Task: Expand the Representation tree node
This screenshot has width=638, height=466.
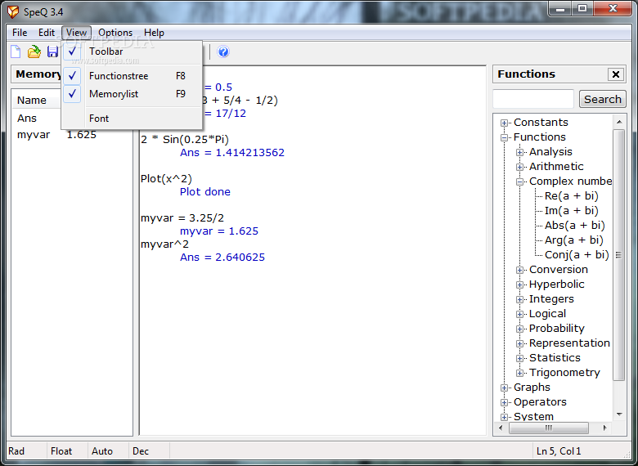Action: (x=519, y=343)
